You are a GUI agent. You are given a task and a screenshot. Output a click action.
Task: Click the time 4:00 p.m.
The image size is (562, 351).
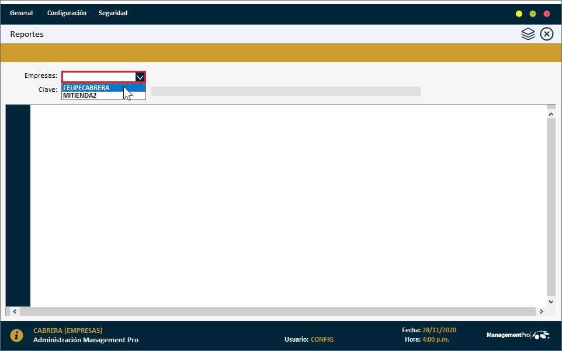click(435, 339)
